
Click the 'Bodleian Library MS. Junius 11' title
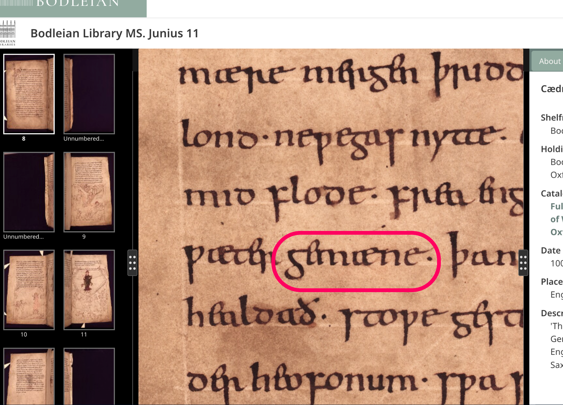[115, 33]
